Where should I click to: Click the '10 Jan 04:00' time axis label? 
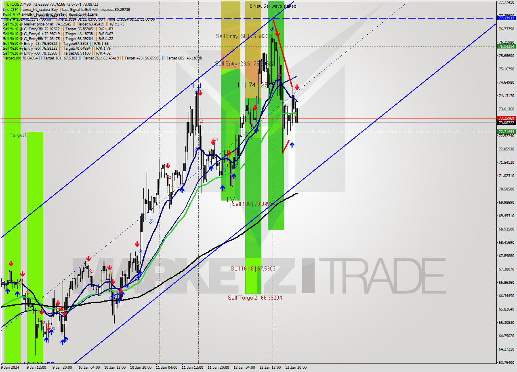(89, 368)
